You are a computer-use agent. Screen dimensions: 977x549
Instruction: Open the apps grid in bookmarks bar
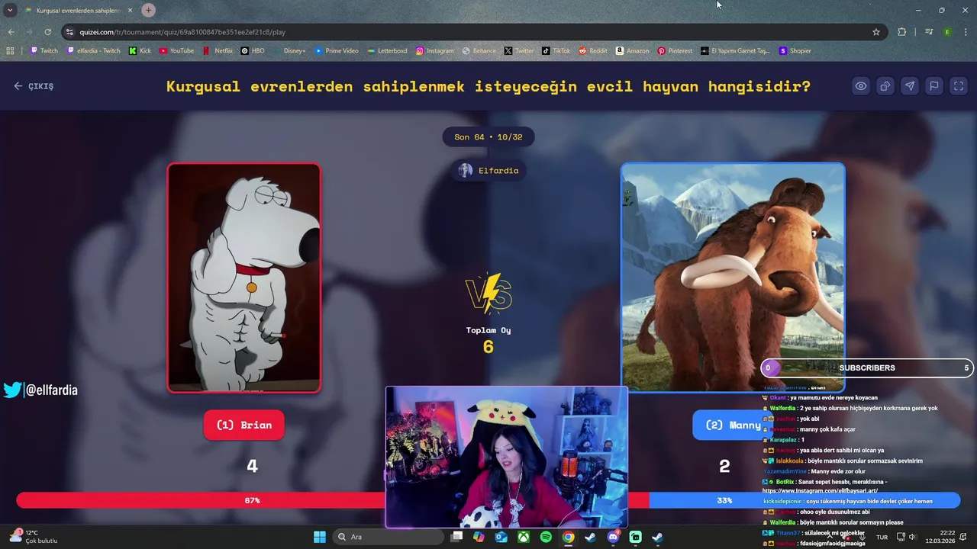10,51
